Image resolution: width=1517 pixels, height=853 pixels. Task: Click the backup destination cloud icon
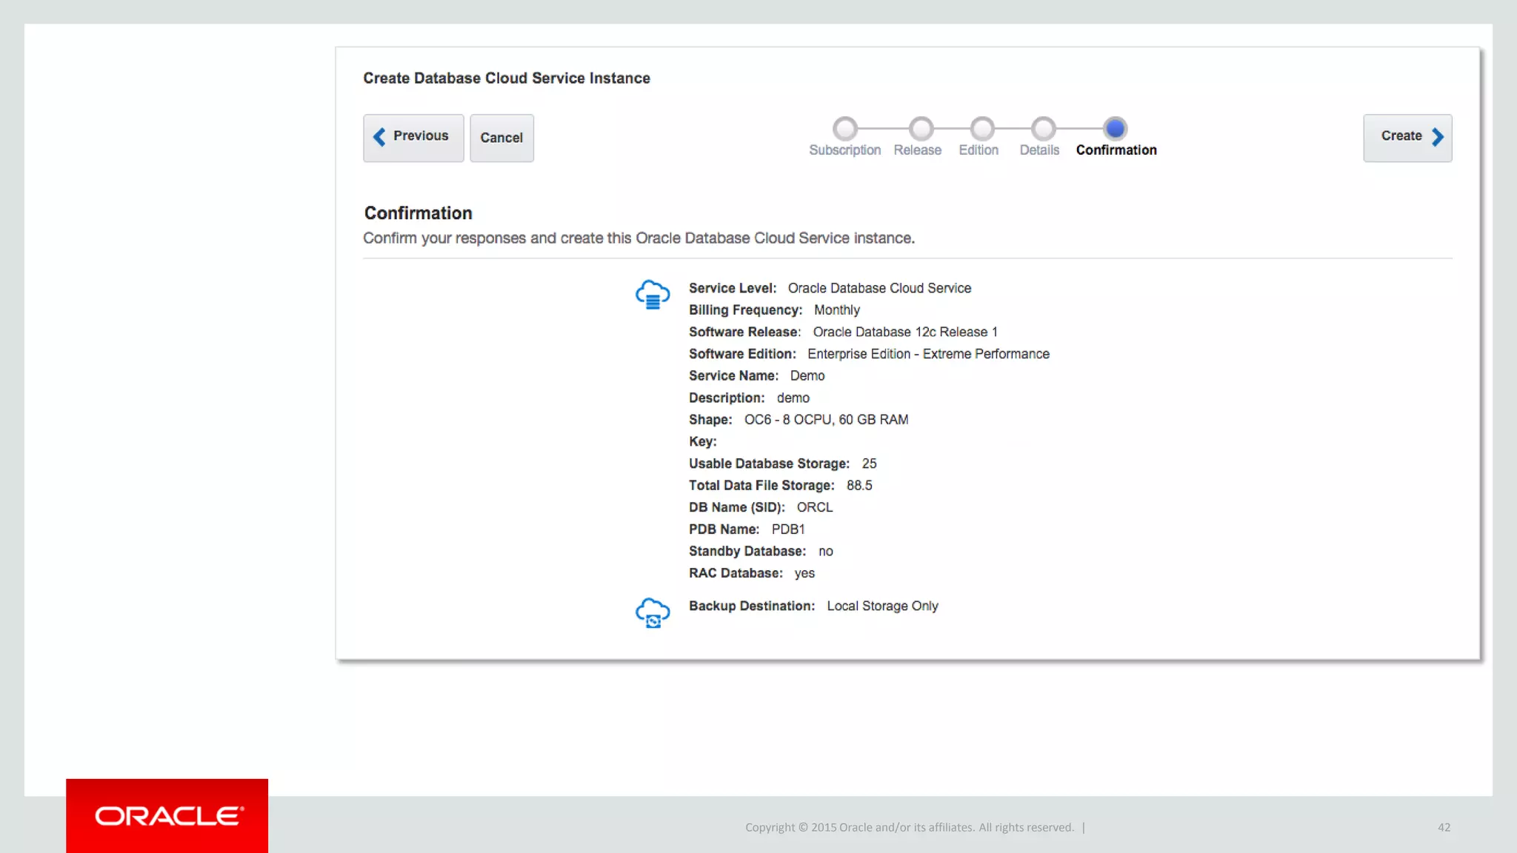pos(653,612)
